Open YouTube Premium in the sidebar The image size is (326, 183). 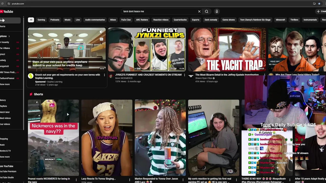(8, 172)
